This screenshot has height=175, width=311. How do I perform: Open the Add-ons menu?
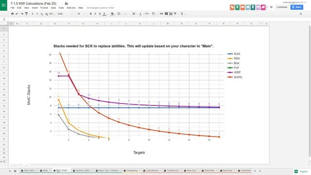[x=71, y=8]
